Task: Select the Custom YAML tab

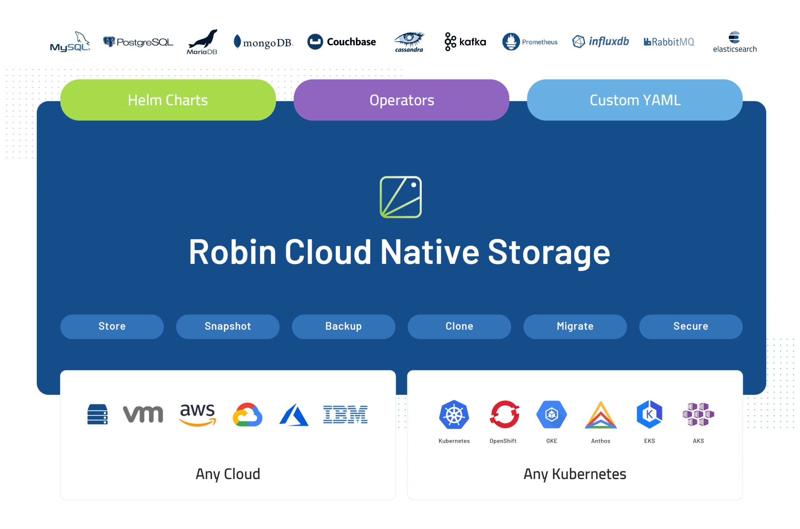Action: pyautogui.click(x=635, y=100)
